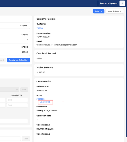Click the customer email address text
The height and width of the screenshot is (142, 127).
(57, 45)
